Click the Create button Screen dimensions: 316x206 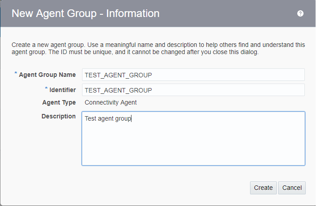point(263,188)
